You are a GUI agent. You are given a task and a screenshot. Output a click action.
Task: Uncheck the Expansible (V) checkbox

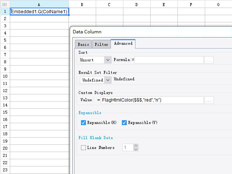pyautogui.click(x=124, y=122)
